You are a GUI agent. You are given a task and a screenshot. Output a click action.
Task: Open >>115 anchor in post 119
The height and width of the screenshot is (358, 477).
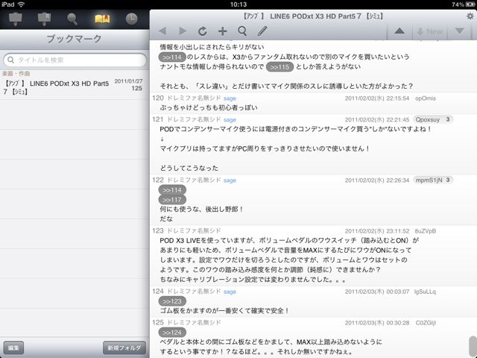(279, 66)
